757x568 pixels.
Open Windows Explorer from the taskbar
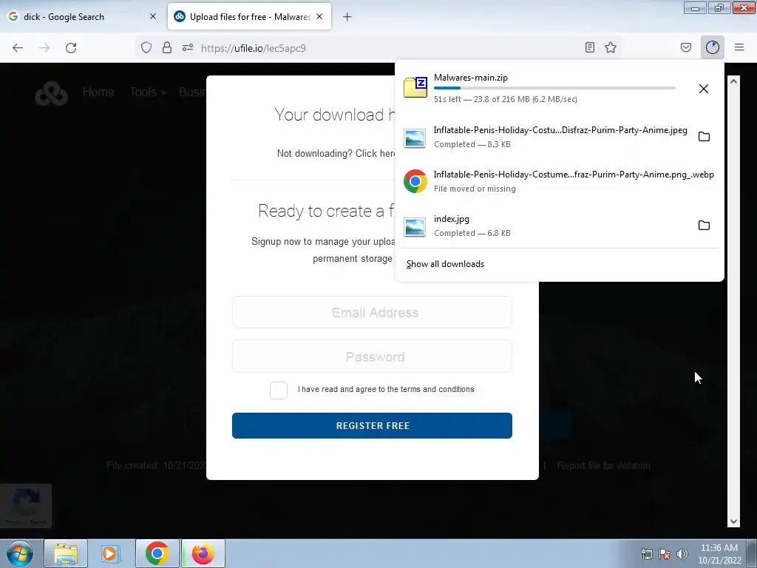pos(66,553)
